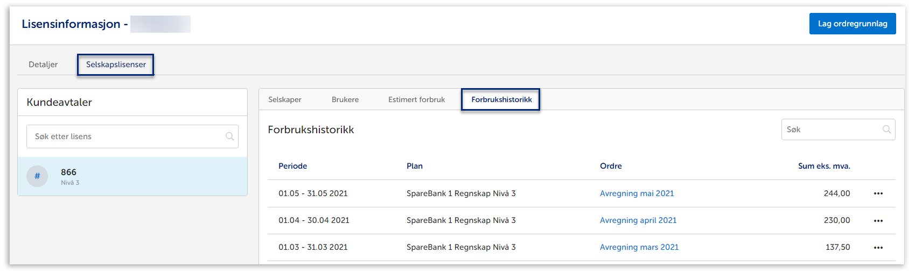Select the Forbrukshistorikk tab
The image size is (915, 274).
coord(501,99)
